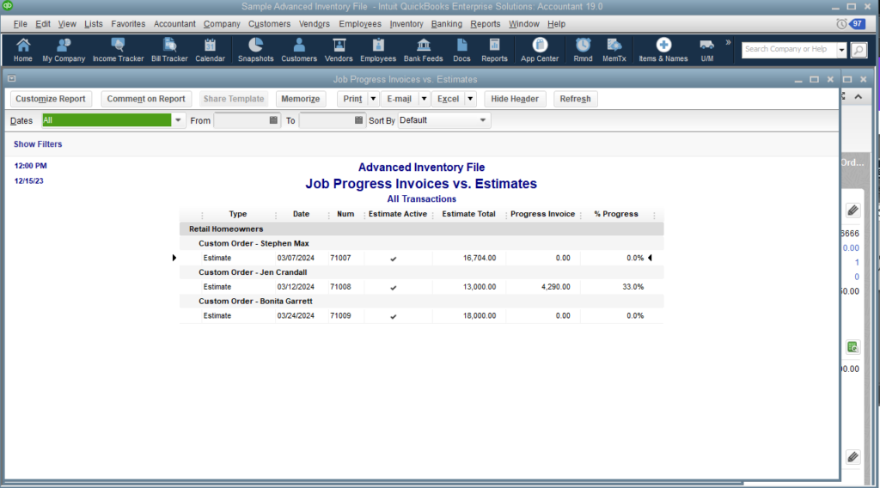The image size is (880, 488).
Task: Click the Customize Report button
Action: coord(51,99)
